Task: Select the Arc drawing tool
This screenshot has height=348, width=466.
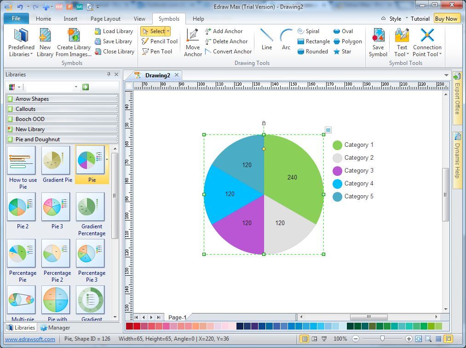Action: pos(286,41)
